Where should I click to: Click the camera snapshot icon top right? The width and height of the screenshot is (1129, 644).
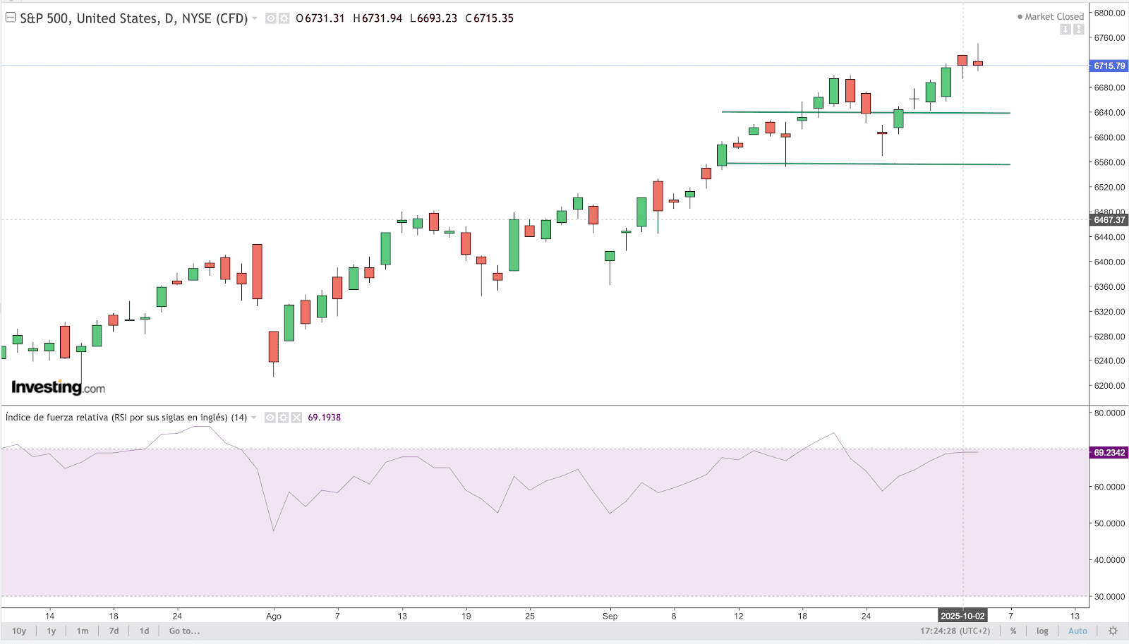pyautogui.click(x=1078, y=29)
